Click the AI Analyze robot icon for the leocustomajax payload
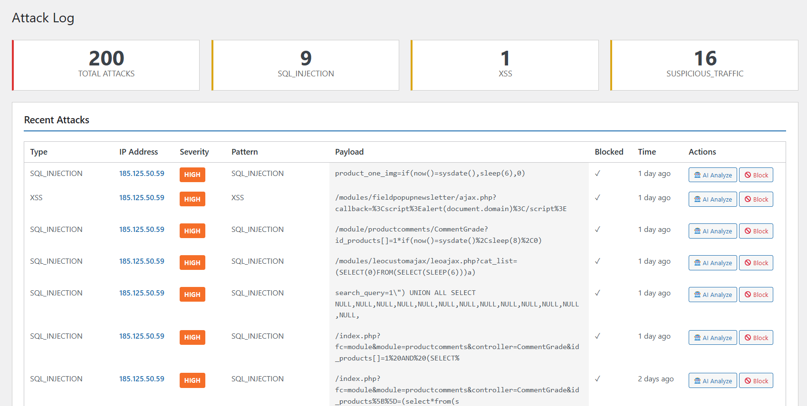The height and width of the screenshot is (406, 807). [697, 263]
